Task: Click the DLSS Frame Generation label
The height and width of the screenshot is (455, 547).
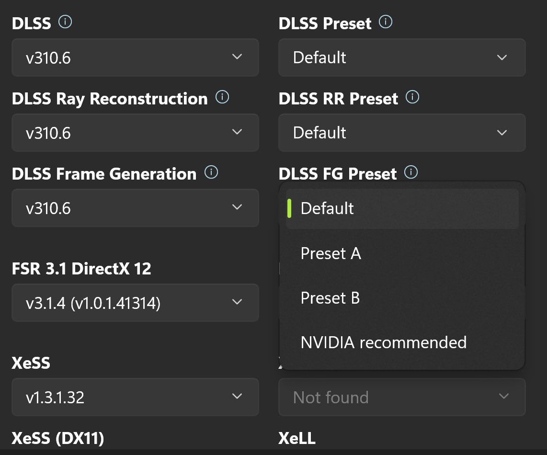Action: coord(104,174)
